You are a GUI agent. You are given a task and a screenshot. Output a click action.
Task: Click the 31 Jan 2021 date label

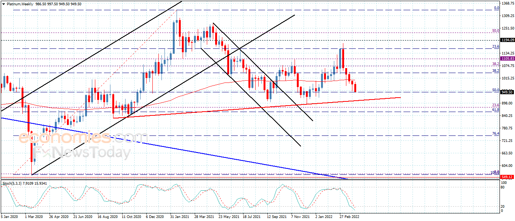180,217
